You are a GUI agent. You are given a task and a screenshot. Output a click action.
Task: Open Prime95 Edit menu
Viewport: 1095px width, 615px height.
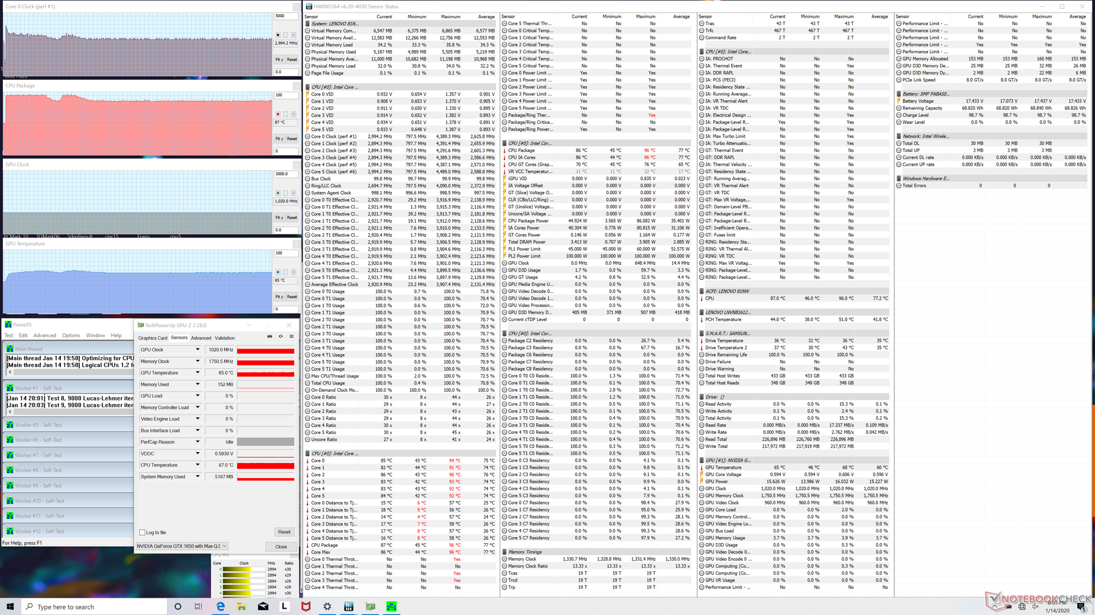click(x=23, y=335)
